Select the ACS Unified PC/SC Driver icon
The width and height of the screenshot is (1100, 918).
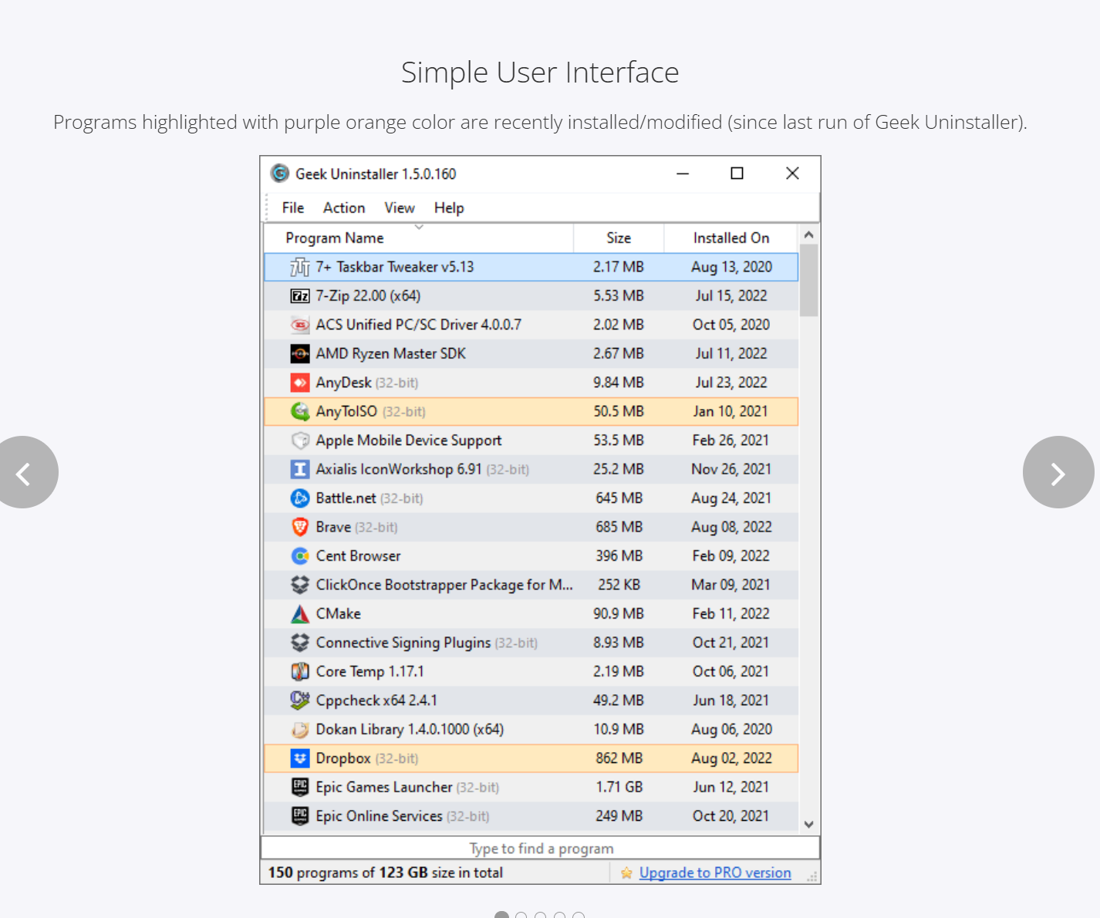tap(300, 325)
